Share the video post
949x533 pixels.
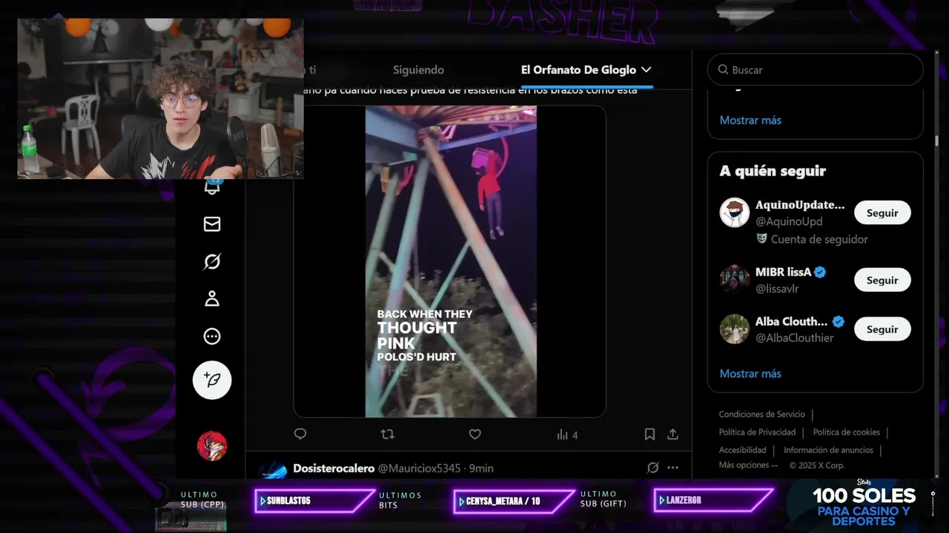(x=672, y=435)
